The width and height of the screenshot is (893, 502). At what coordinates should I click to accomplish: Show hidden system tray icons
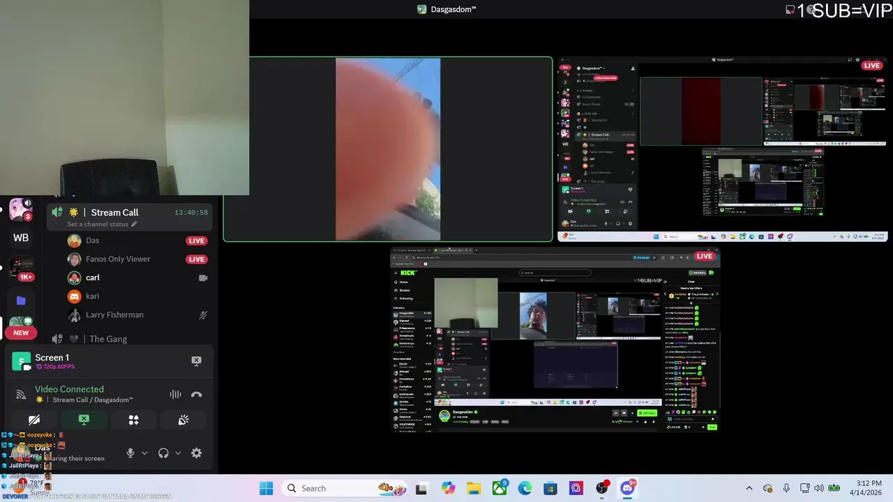click(749, 488)
